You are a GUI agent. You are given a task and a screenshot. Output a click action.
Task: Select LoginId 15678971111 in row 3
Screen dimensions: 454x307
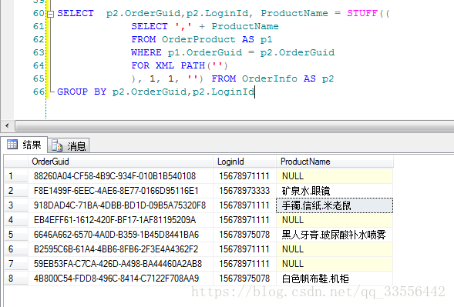(x=244, y=205)
